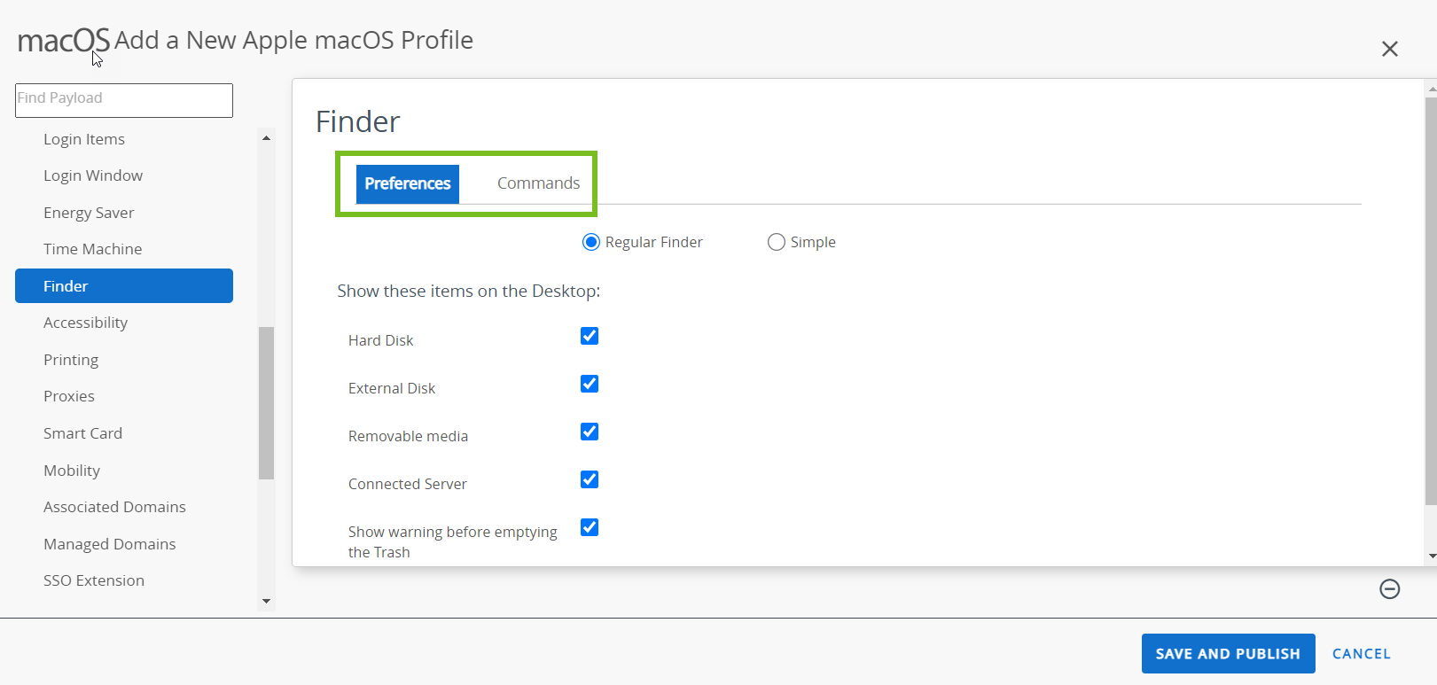
Task: Toggle the Removable media checkbox
Action: pyautogui.click(x=590, y=432)
